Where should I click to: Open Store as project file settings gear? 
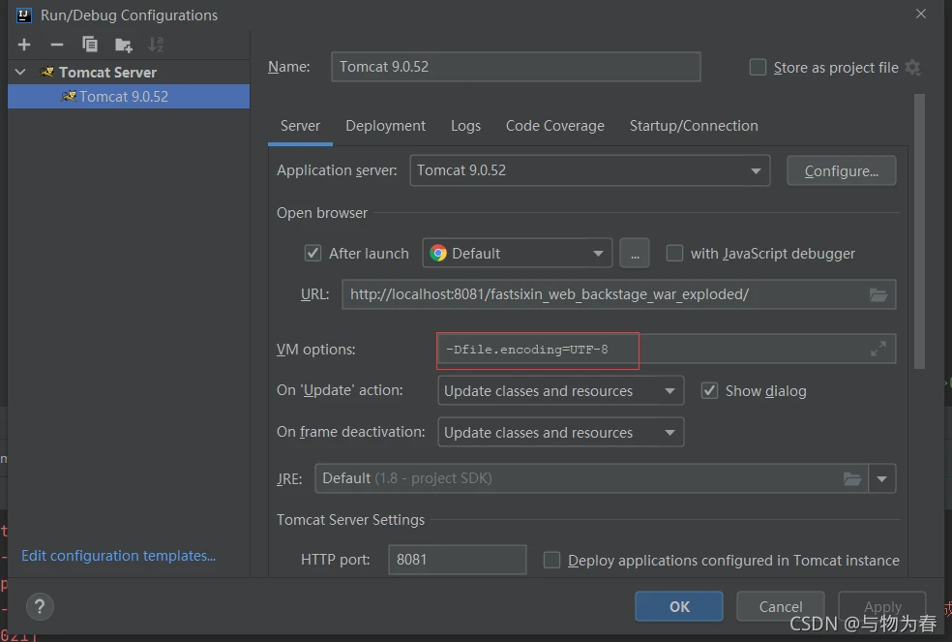[912, 68]
